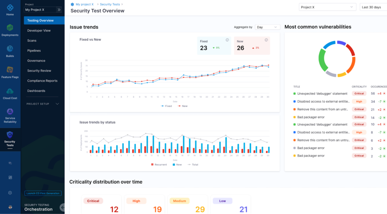
Task: Click the Medium count card
Action: (x=187, y=205)
